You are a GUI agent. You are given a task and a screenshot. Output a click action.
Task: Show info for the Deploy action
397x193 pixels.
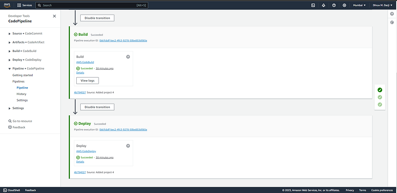click(x=128, y=146)
